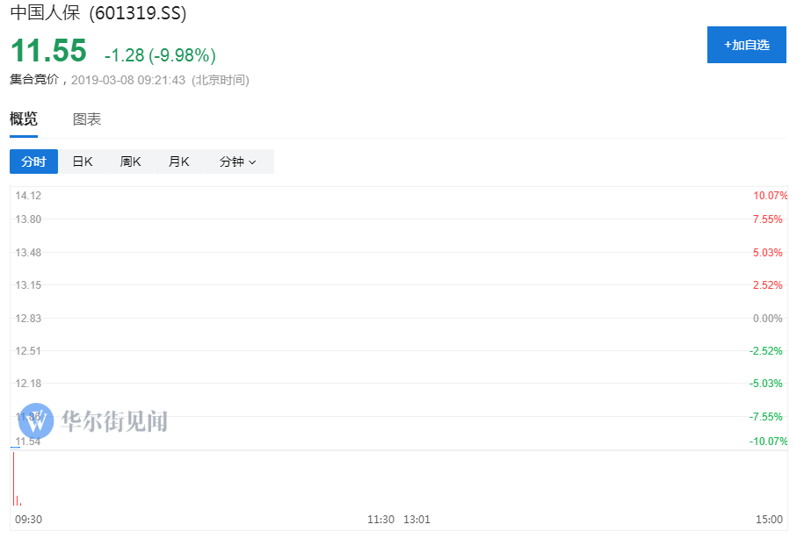Click the -1.28 (-9.98%) change value
This screenshot has width=804, height=539.
click(x=160, y=55)
